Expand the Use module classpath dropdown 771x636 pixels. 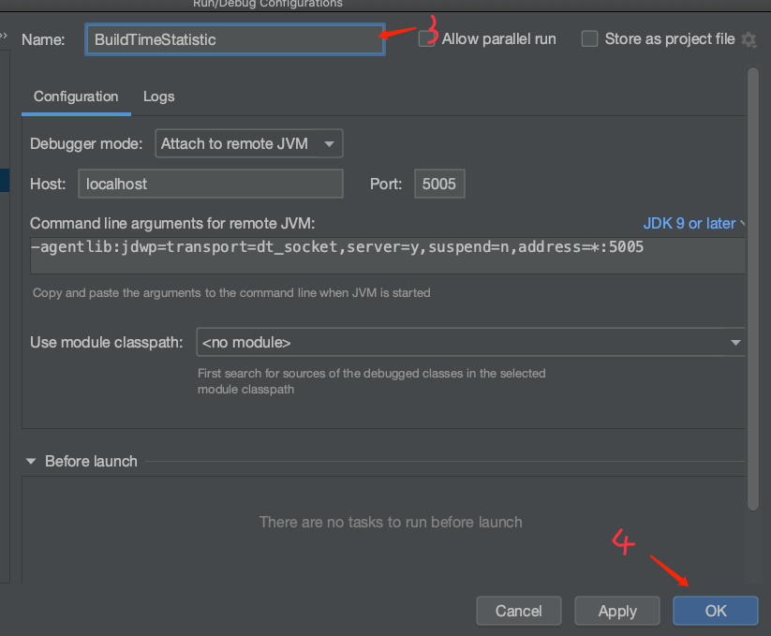[x=470, y=342]
